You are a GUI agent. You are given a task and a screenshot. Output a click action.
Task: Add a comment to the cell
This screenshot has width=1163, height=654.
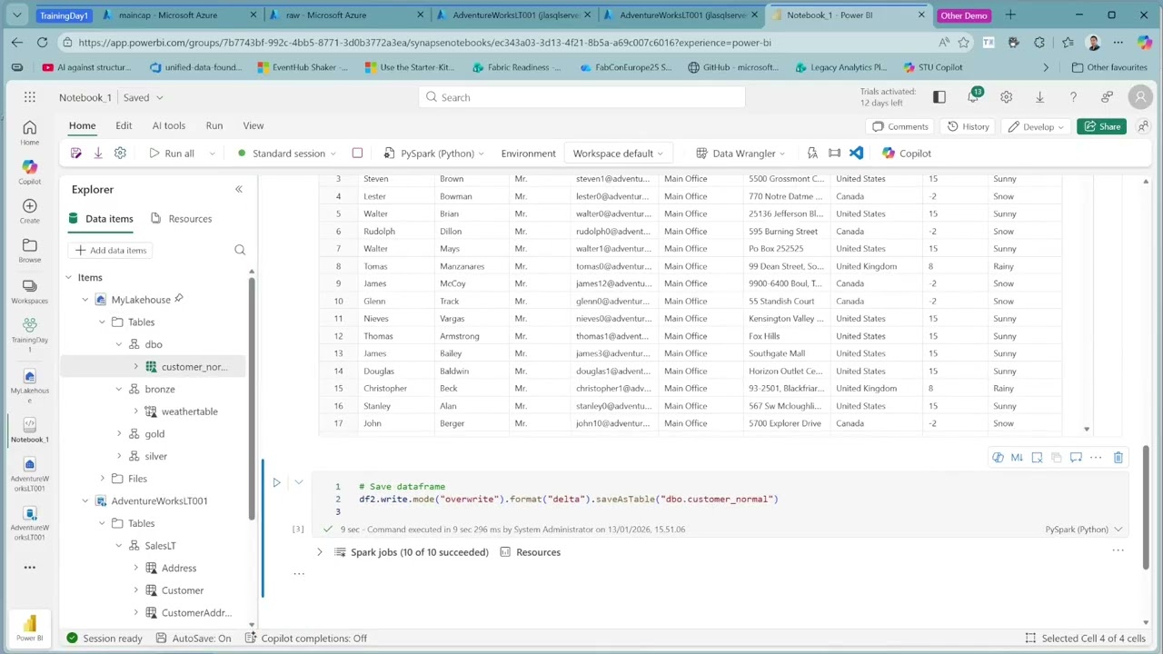tap(1076, 458)
